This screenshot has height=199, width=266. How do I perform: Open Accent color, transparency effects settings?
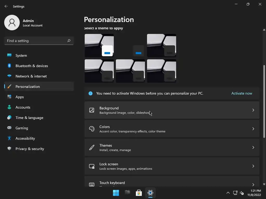point(172,129)
